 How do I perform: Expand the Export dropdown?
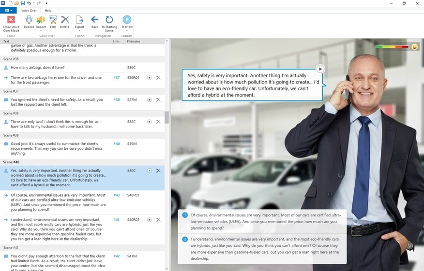tap(80, 30)
